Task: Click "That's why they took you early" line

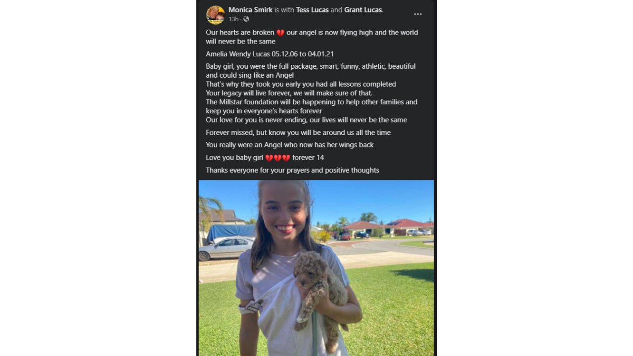Action: (301, 84)
